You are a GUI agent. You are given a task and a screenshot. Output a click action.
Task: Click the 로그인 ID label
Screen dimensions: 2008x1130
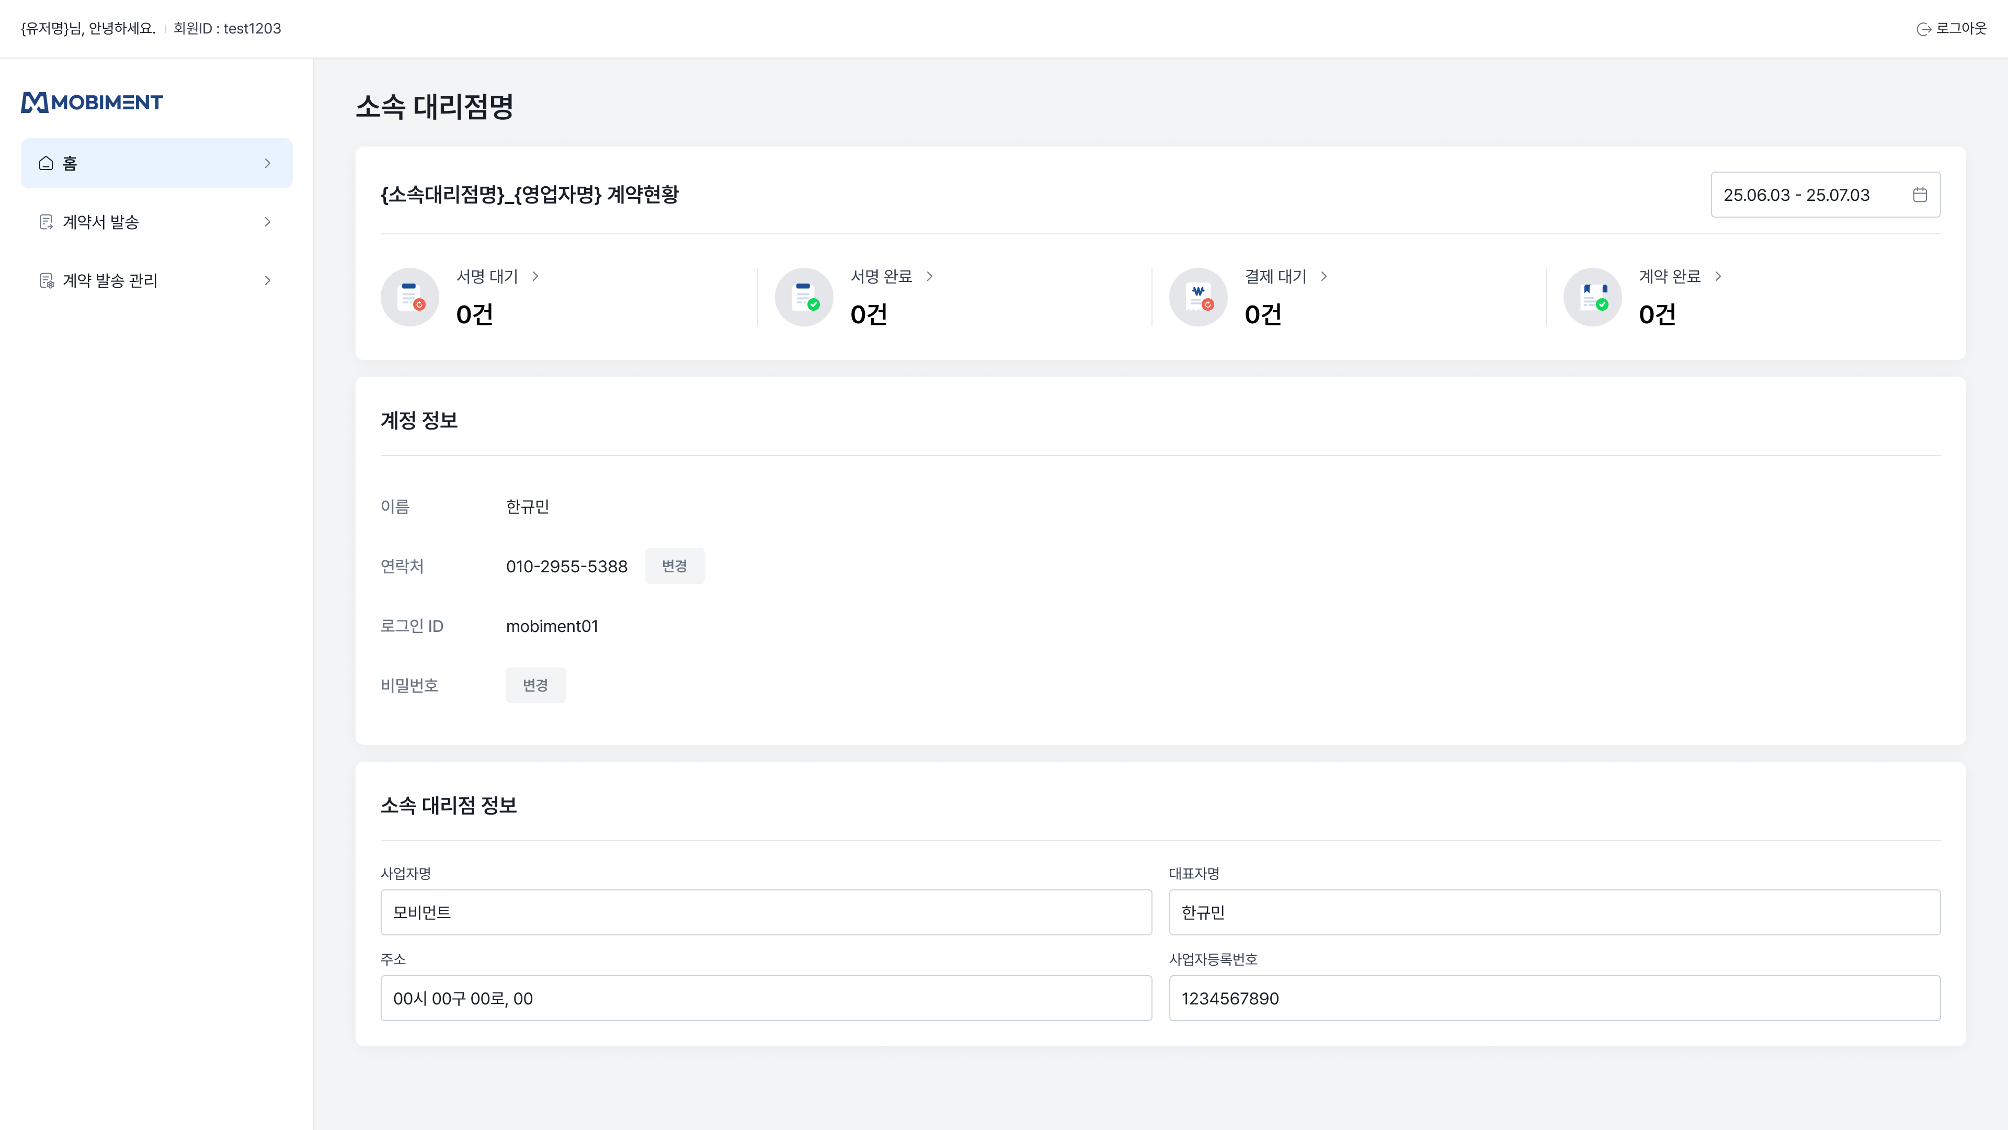point(412,626)
